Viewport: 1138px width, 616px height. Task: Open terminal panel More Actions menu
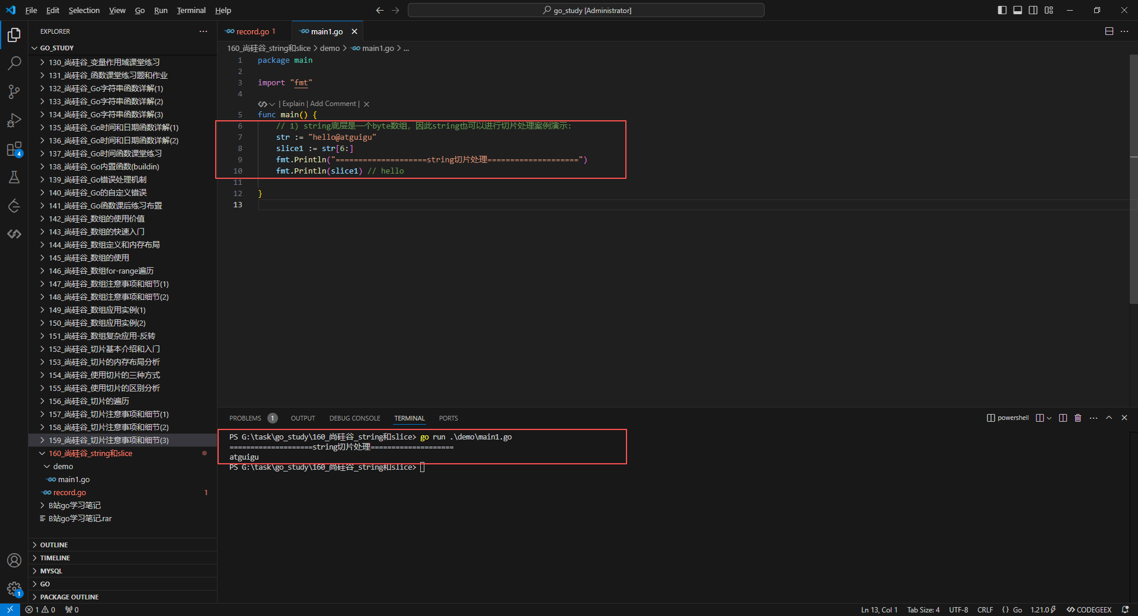point(1094,418)
